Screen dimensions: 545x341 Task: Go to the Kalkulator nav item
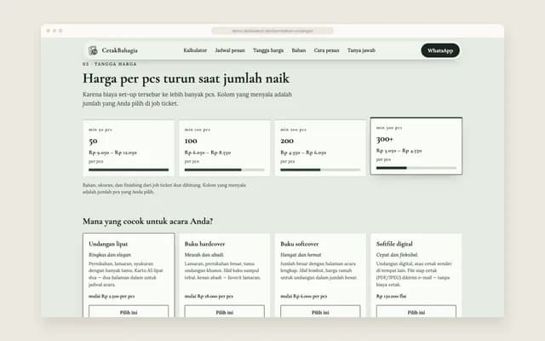click(195, 50)
